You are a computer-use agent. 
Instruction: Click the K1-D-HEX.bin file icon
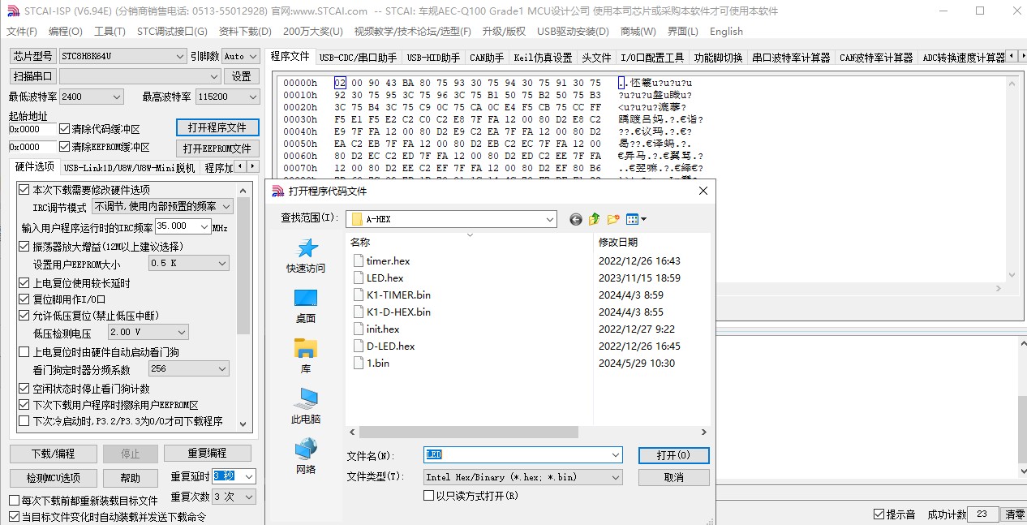(x=359, y=312)
